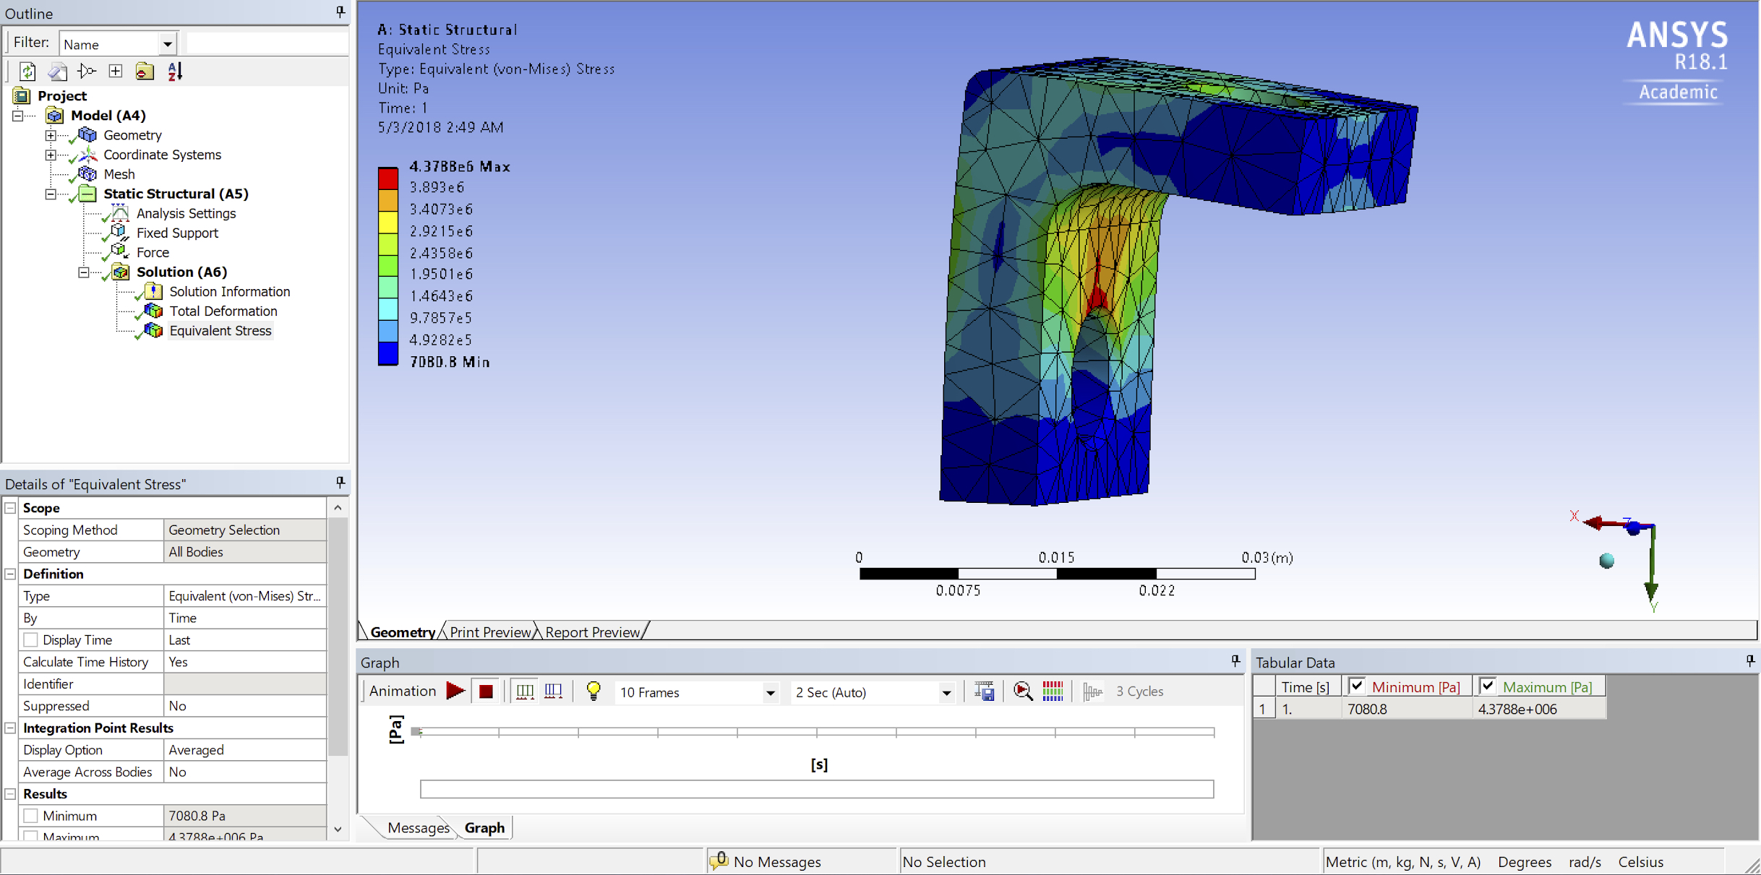Collapse the Solution (A6) tree node
Viewport: 1761px width, 875px height.
tap(84, 272)
